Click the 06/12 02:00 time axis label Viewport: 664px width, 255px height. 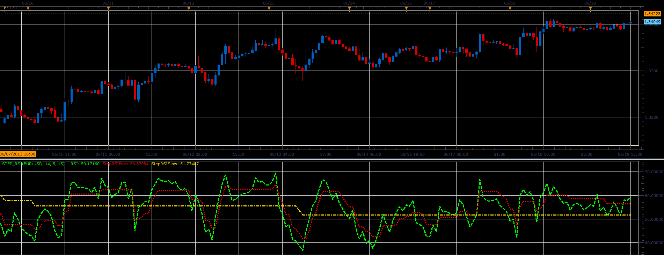pyautogui.click(x=195, y=154)
